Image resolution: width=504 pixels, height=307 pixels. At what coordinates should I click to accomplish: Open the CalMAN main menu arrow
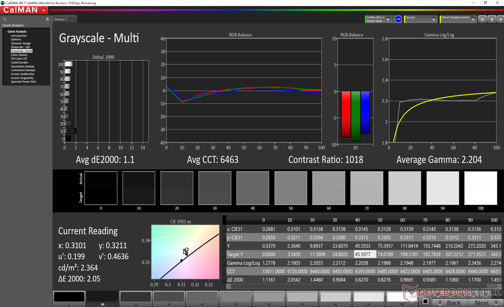click(x=44, y=10)
